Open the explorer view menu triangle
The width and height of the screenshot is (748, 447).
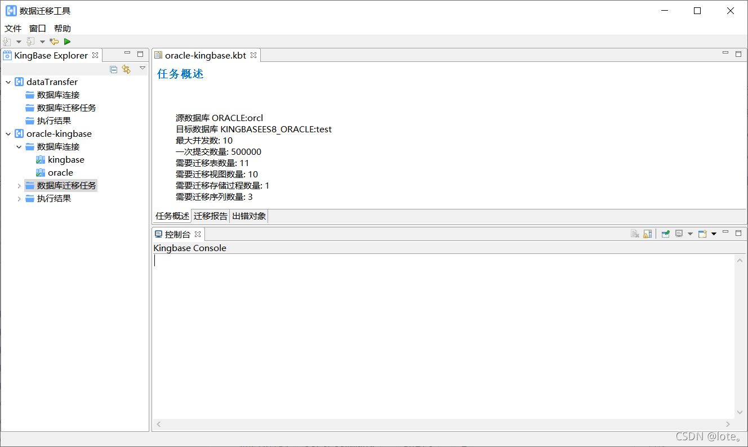click(143, 68)
